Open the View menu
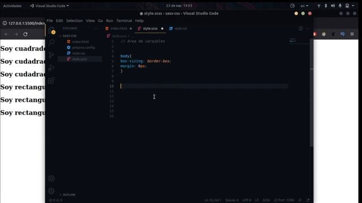Viewport: 362px width, 203px height. 90,21
